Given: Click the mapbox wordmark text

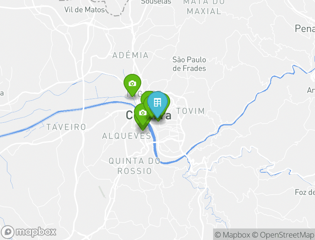Looking at the screenshot, I should point(36,232).
